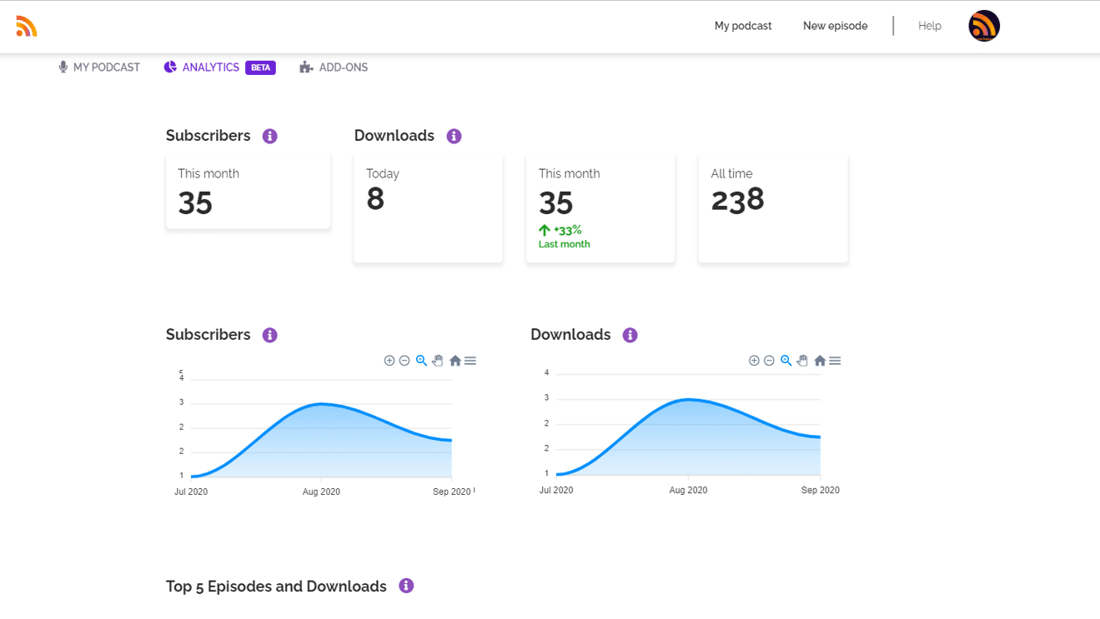Open the profile avatar in the header
This screenshot has width=1100, height=619.
tap(984, 26)
